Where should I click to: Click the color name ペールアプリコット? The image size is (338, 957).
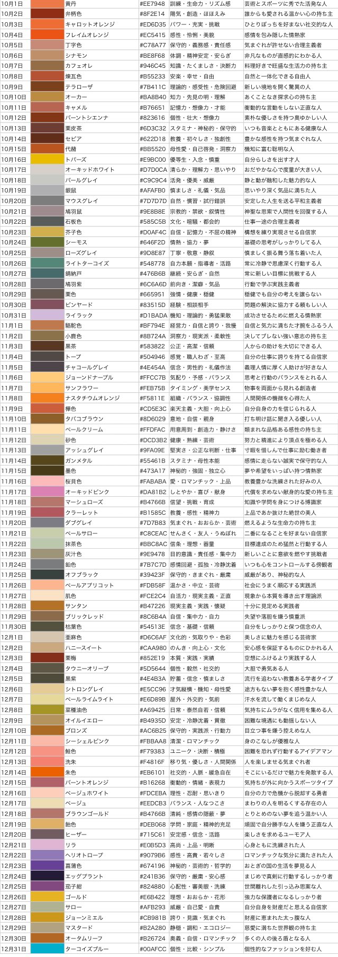[x=89, y=585]
